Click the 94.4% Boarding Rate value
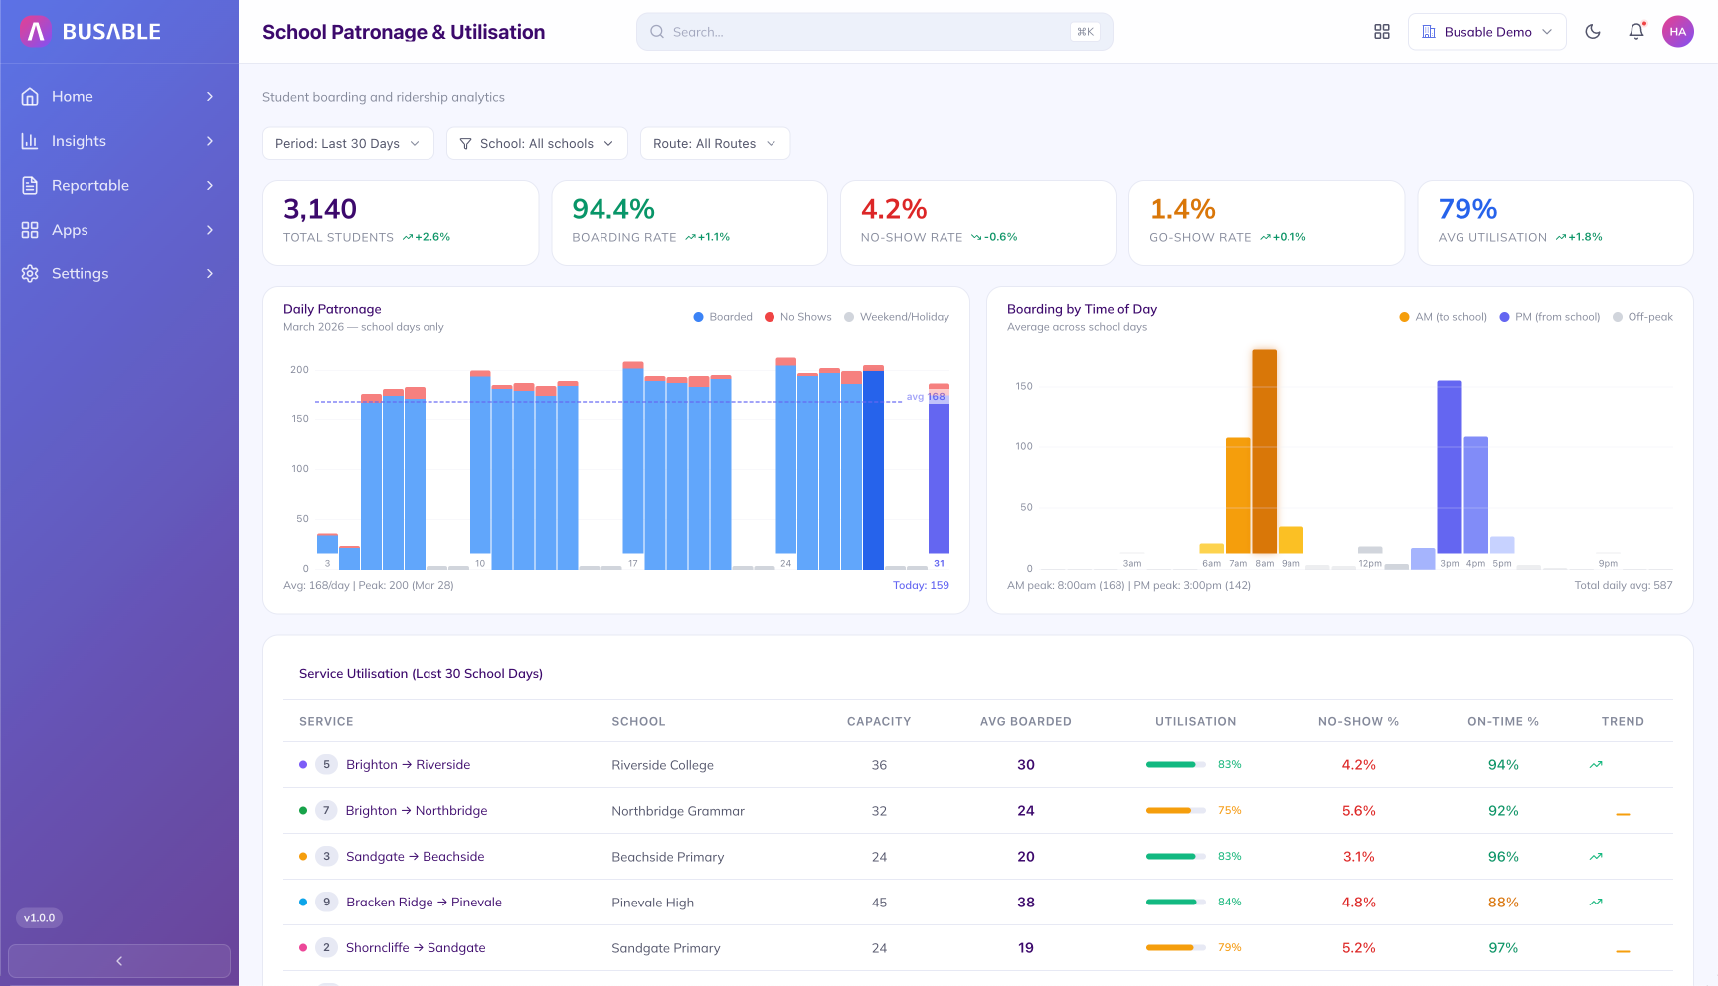1718x986 pixels. coord(613,209)
